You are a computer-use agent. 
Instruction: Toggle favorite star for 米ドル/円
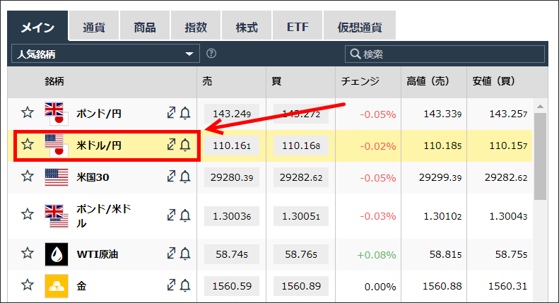click(28, 144)
